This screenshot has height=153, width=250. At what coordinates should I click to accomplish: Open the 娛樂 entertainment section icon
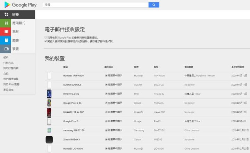[x=6, y=15]
